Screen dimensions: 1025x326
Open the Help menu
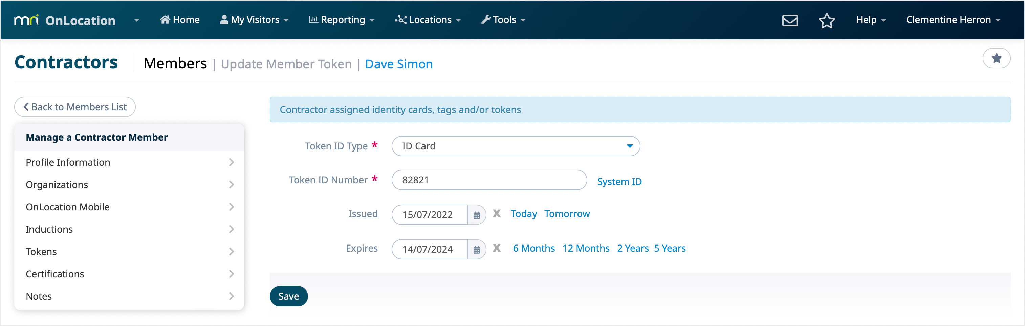coord(871,20)
